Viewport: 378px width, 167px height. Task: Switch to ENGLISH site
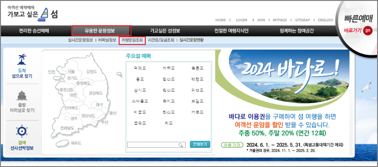click(x=326, y=20)
